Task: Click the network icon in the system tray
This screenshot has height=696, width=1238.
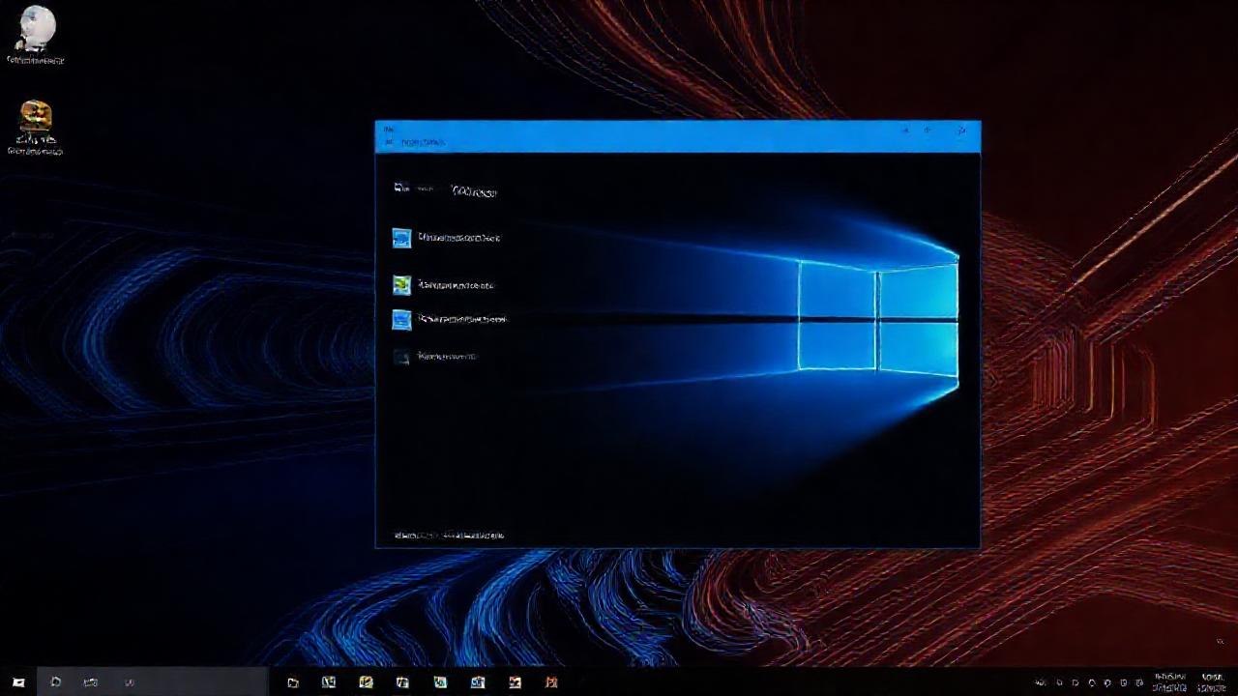Action: (1091, 682)
